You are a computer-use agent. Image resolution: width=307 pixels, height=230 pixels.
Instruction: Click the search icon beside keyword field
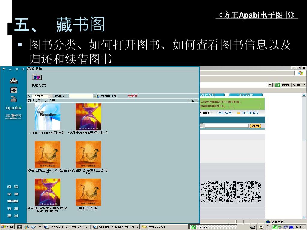tap(97, 96)
